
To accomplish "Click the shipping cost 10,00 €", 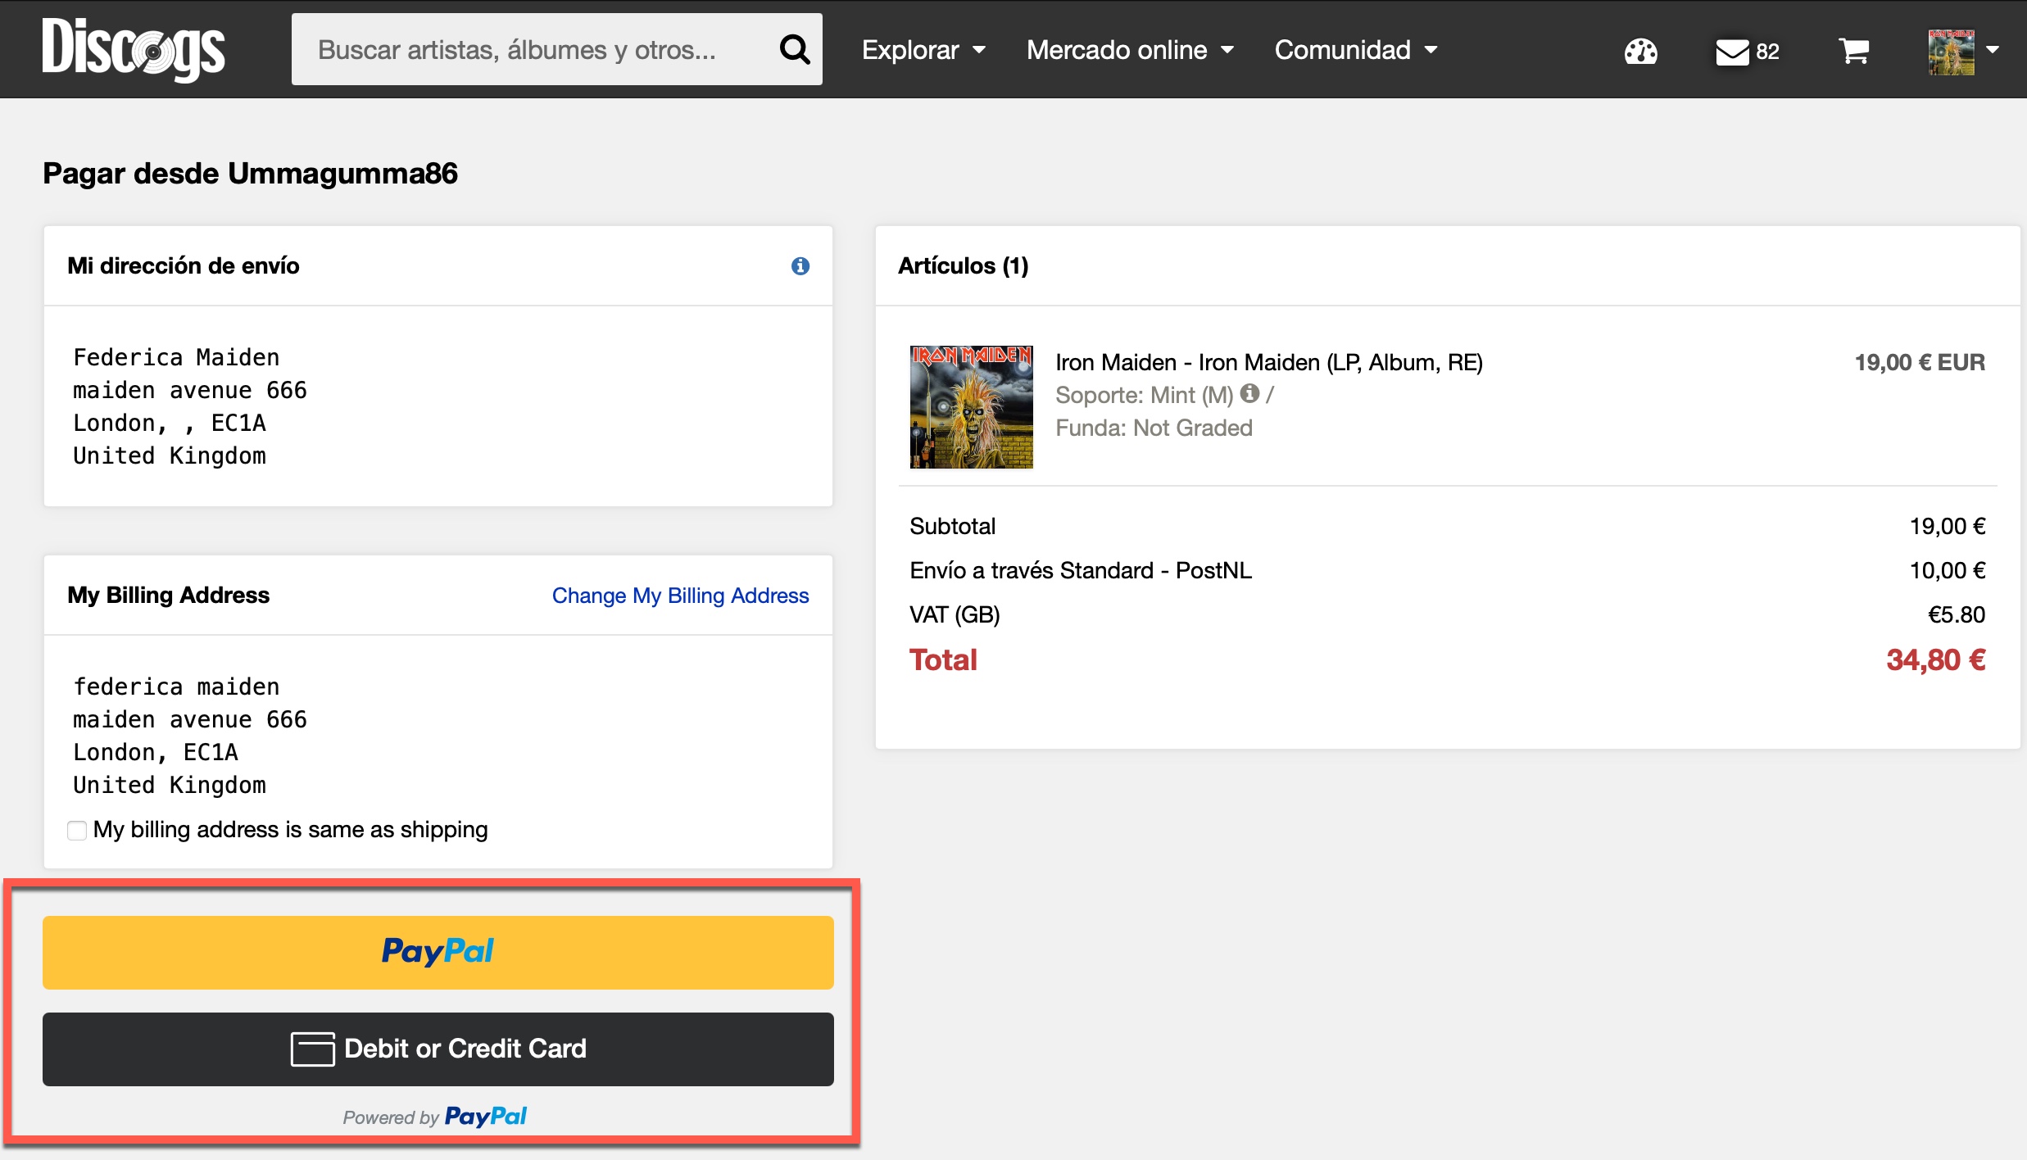I will point(1947,570).
